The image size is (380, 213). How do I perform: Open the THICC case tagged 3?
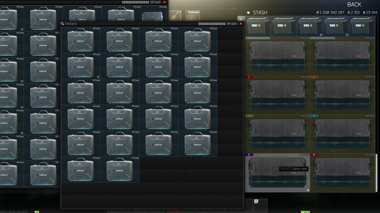[x=278, y=133]
